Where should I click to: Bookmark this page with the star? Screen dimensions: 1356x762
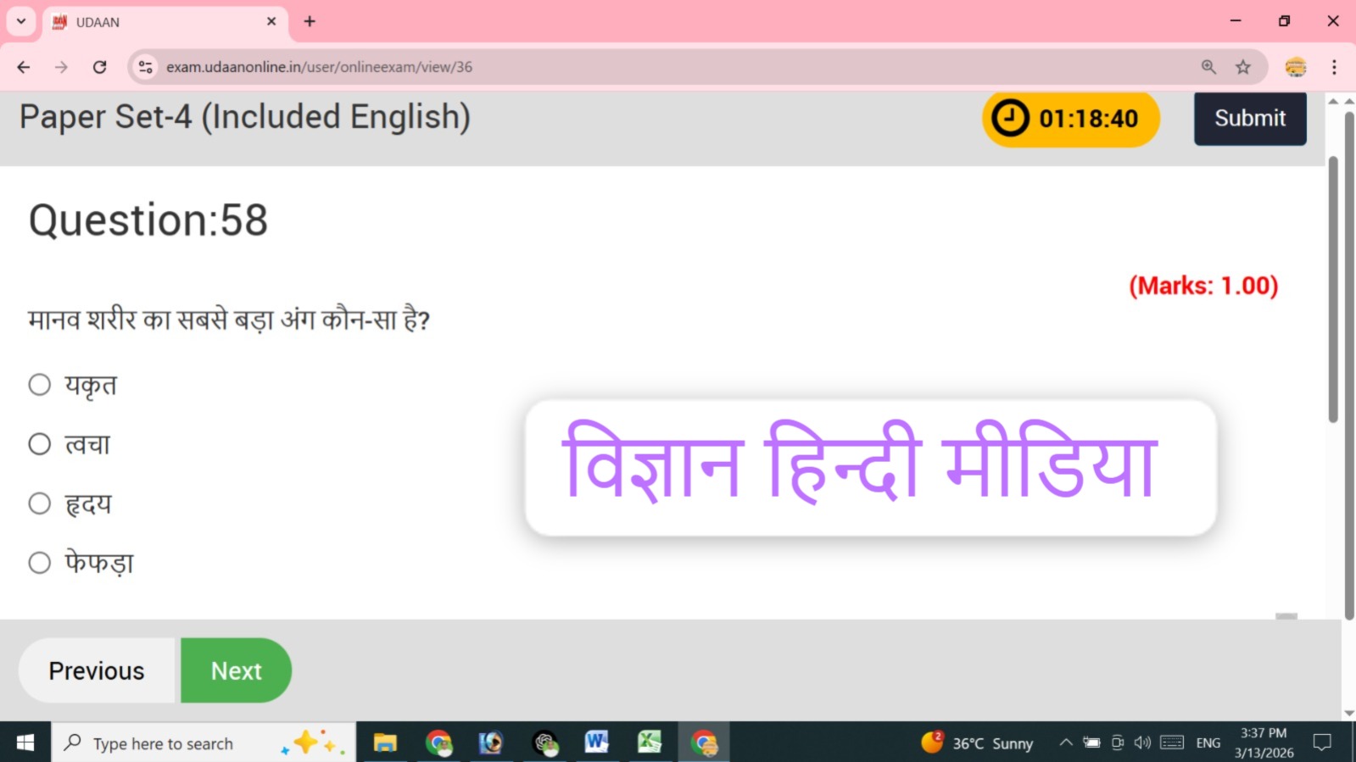coord(1243,67)
